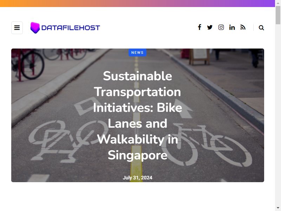This screenshot has height=211, width=281.
Task: Click the July 31, 2024 date
Action: [137, 178]
